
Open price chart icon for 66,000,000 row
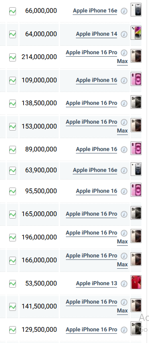(13, 11)
